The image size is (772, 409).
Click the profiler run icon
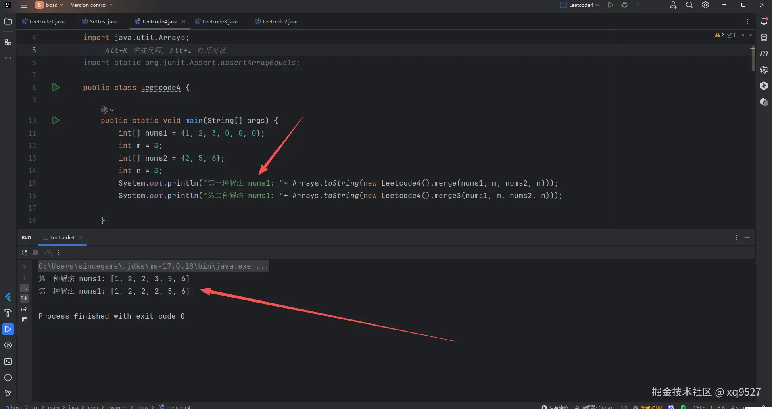click(x=48, y=252)
